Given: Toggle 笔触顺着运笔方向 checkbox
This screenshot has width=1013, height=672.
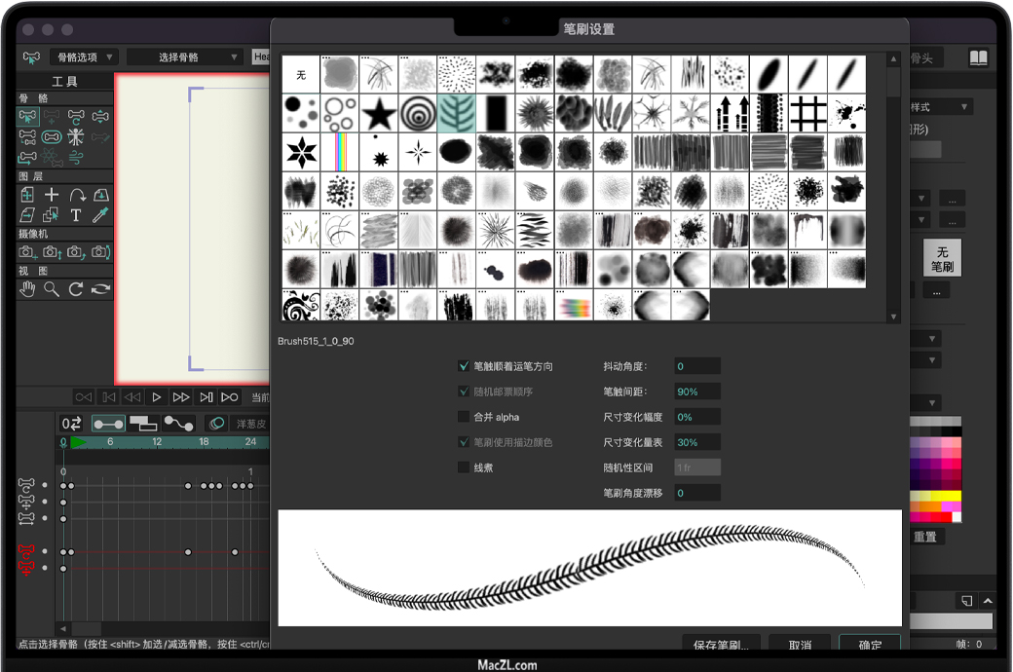Looking at the screenshot, I should pyautogui.click(x=464, y=366).
